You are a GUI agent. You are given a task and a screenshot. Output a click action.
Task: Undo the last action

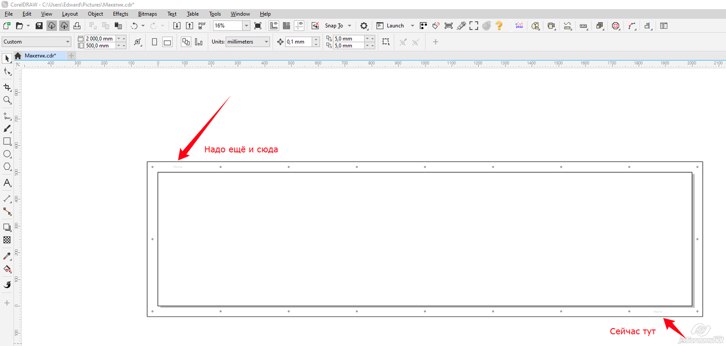tap(135, 26)
